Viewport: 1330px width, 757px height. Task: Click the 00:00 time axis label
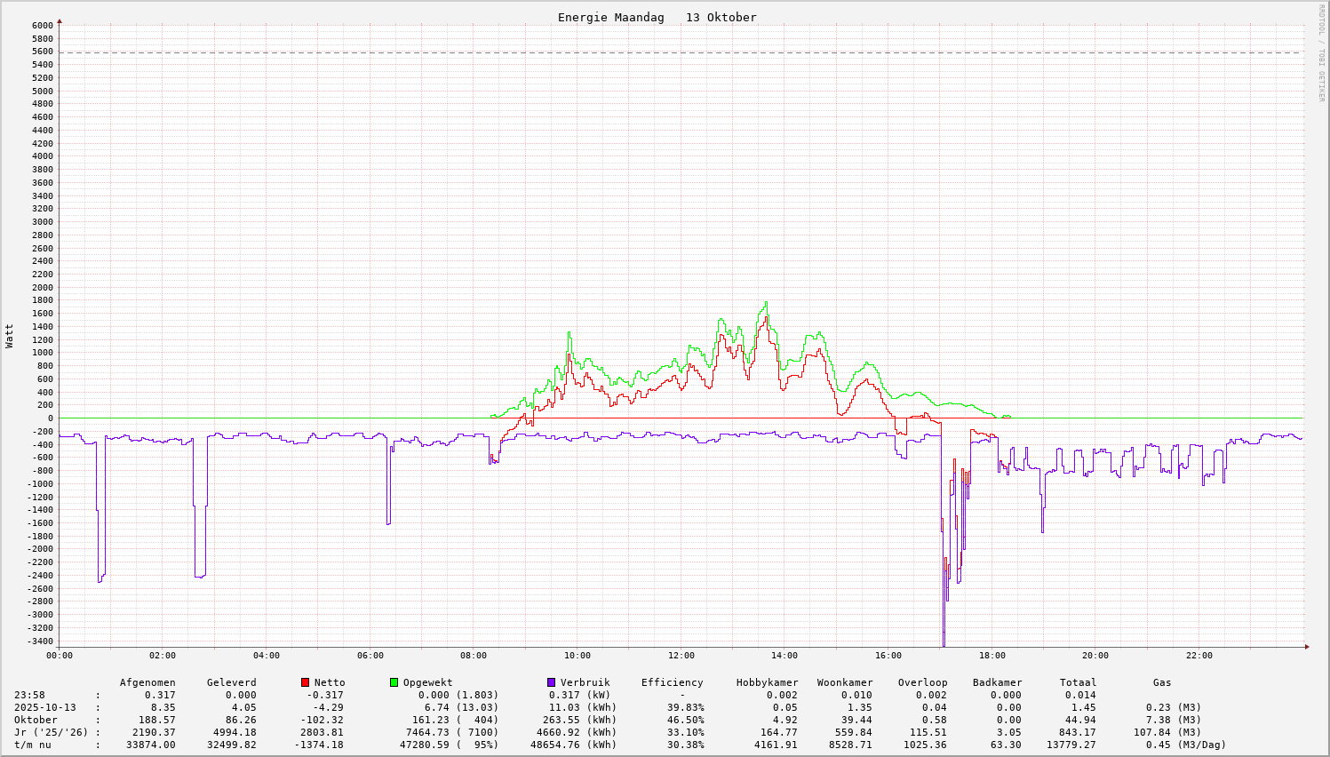[60, 656]
